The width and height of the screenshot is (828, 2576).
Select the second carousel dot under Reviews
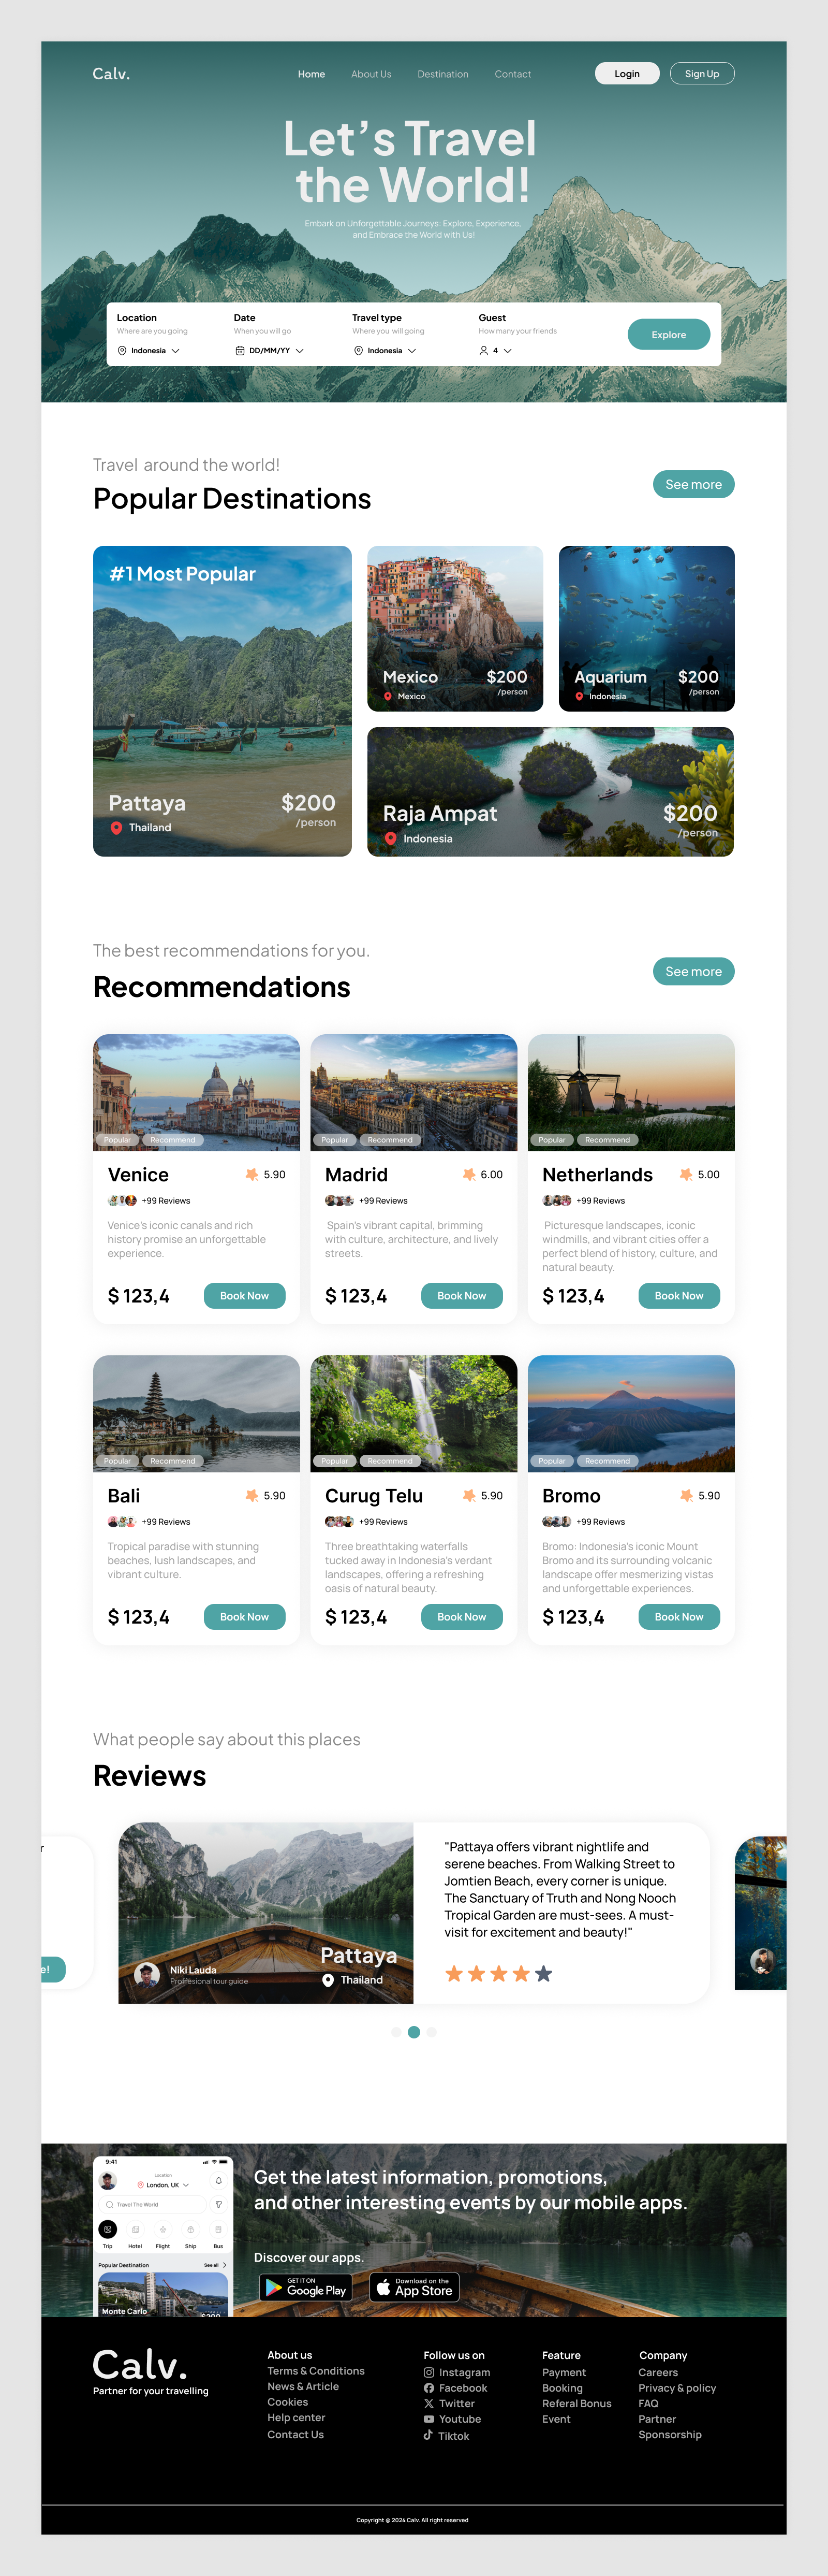click(x=413, y=2031)
